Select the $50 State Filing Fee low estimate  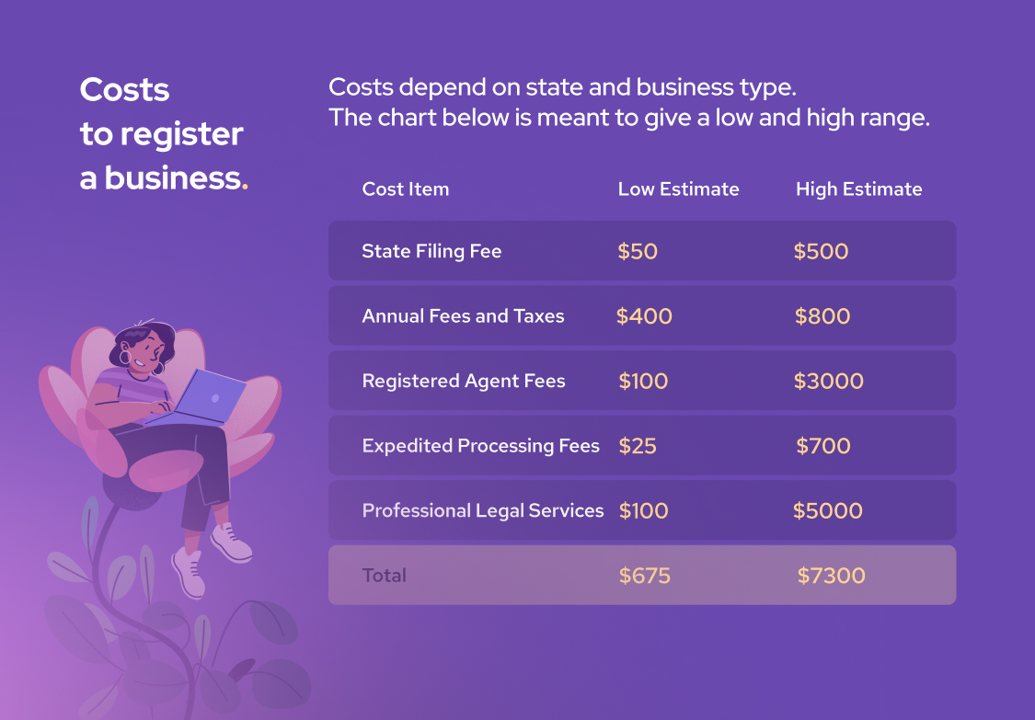pyautogui.click(x=638, y=252)
